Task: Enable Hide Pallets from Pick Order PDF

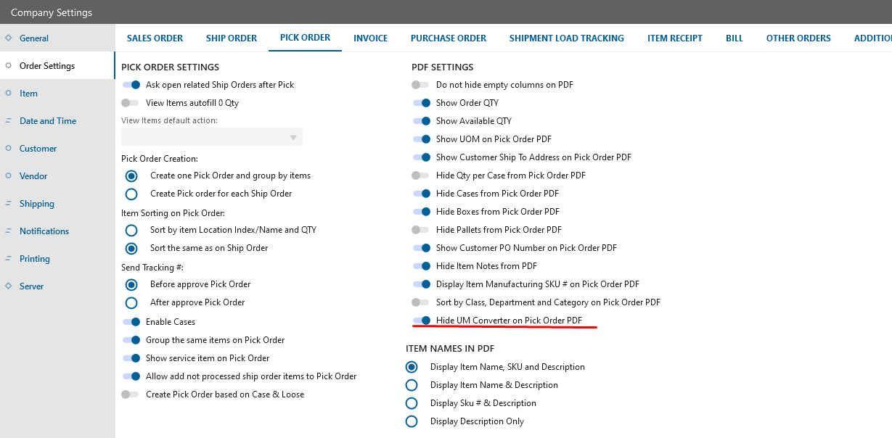Action: tap(421, 230)
